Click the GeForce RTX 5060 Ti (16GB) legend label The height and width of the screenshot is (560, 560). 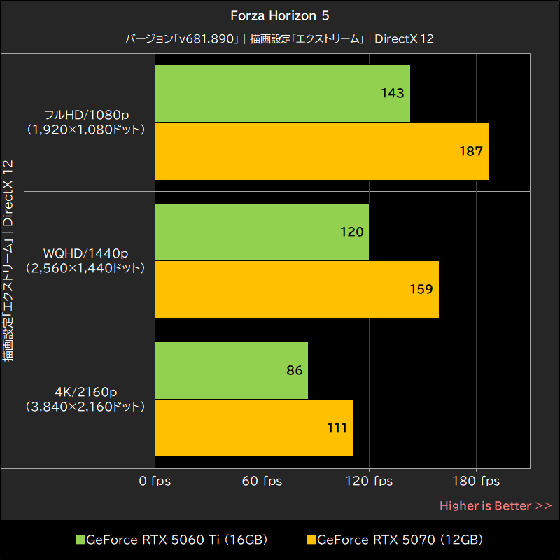[177, 540]
